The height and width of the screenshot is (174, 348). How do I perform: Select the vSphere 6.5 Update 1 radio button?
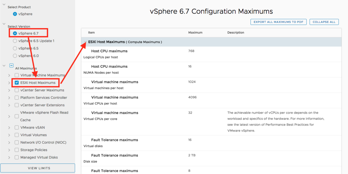(15, 41)
